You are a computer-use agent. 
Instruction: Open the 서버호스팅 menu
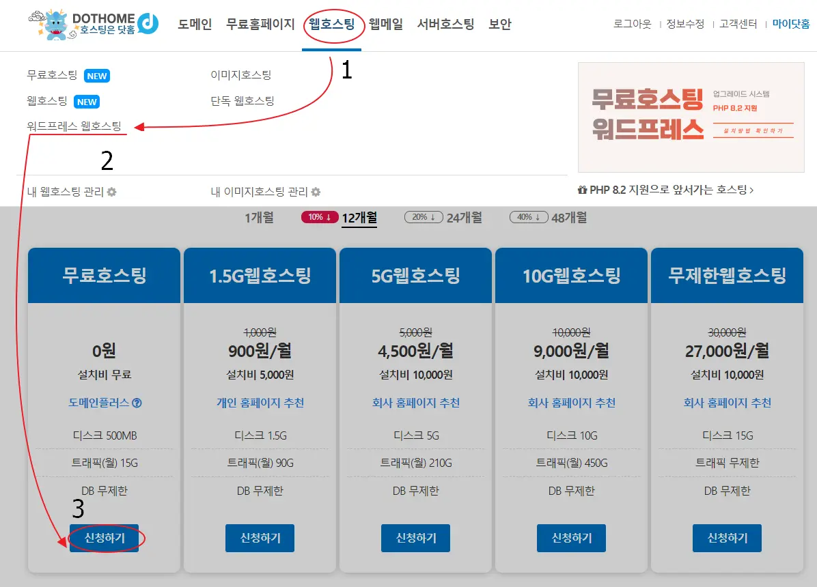click(x=446, y=24)
